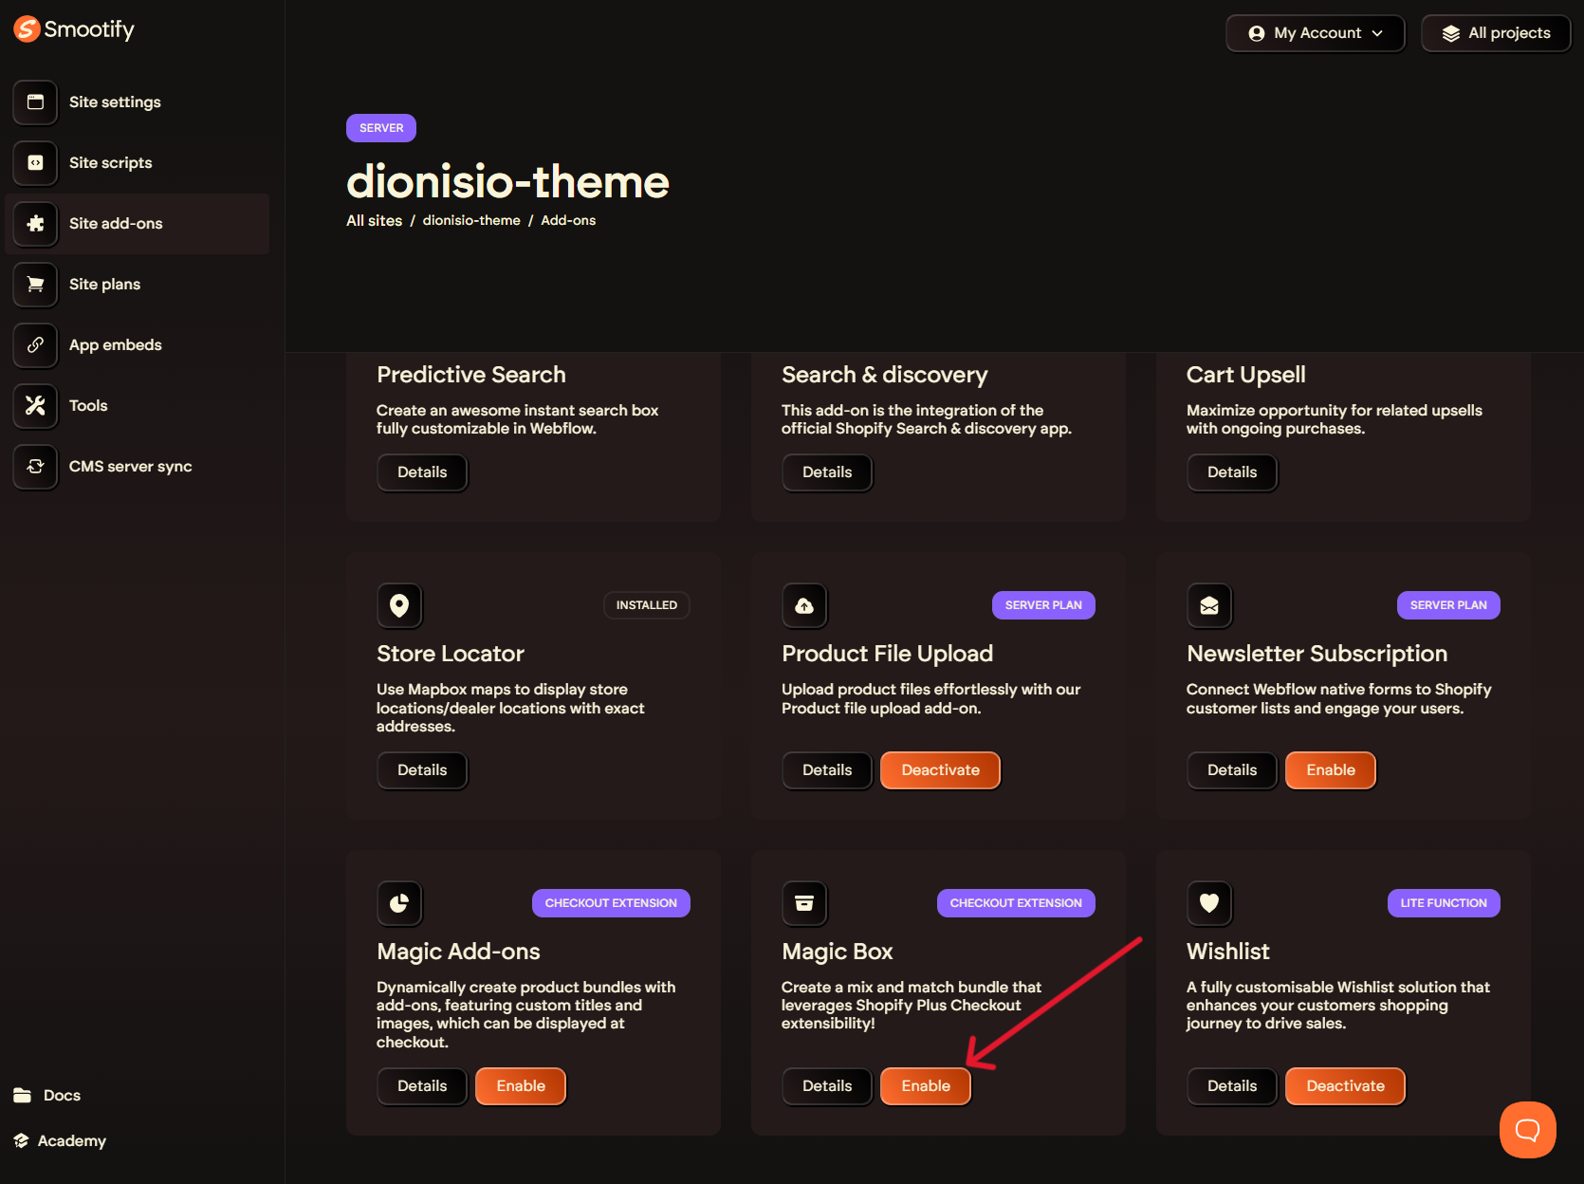Open the Docs sidebar link
1584x1184 pixels.
[62, 1096]
